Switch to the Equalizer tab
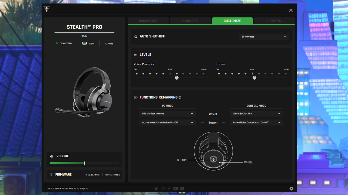Screen dimensions: 348x195 [x=190, y=21]
